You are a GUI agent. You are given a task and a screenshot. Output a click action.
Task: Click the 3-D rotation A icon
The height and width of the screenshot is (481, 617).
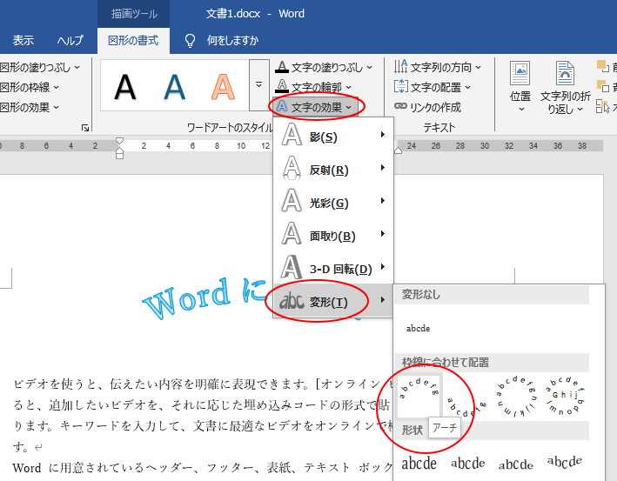(292, 267)
